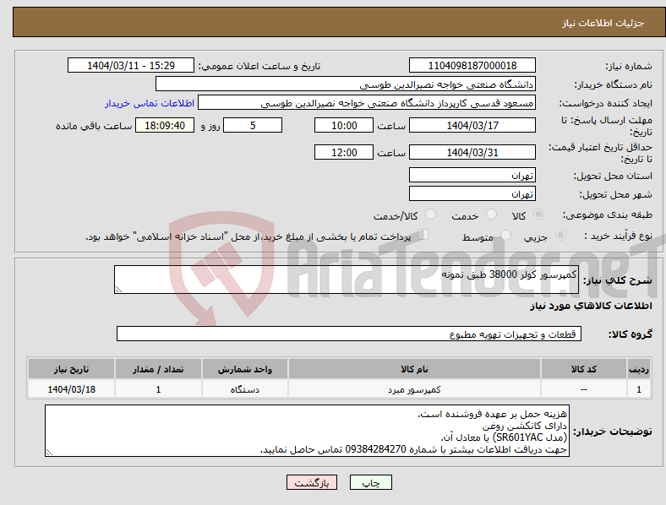Click the price validity date 1404/03/31
The height and width of the screenshot is (505, 666).
pyautogui.click(x=472, y=152)
